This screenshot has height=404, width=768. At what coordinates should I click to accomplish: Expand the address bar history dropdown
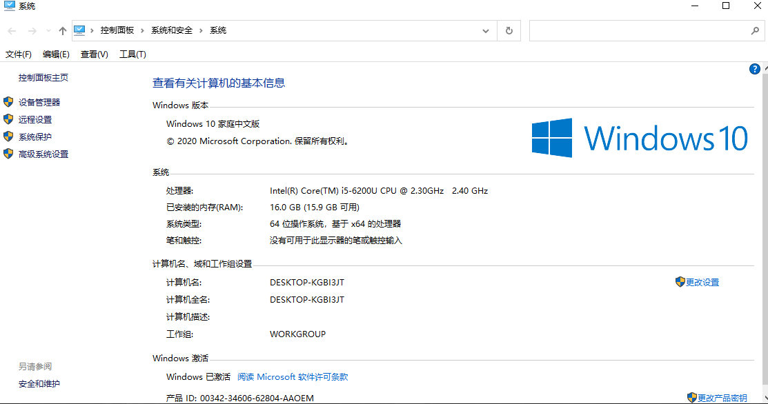(485, 31)
